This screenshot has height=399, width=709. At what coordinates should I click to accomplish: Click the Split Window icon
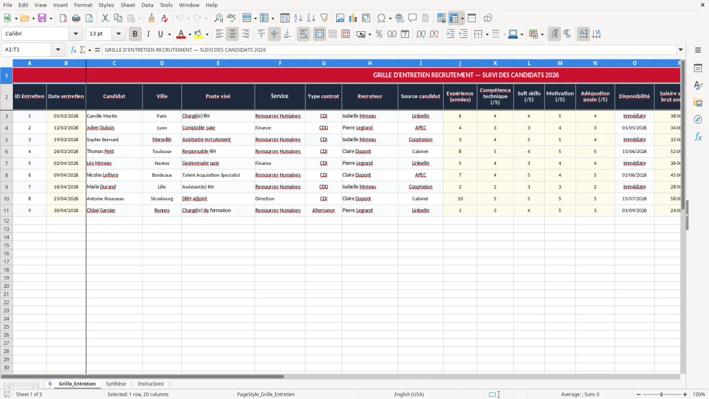471,18
